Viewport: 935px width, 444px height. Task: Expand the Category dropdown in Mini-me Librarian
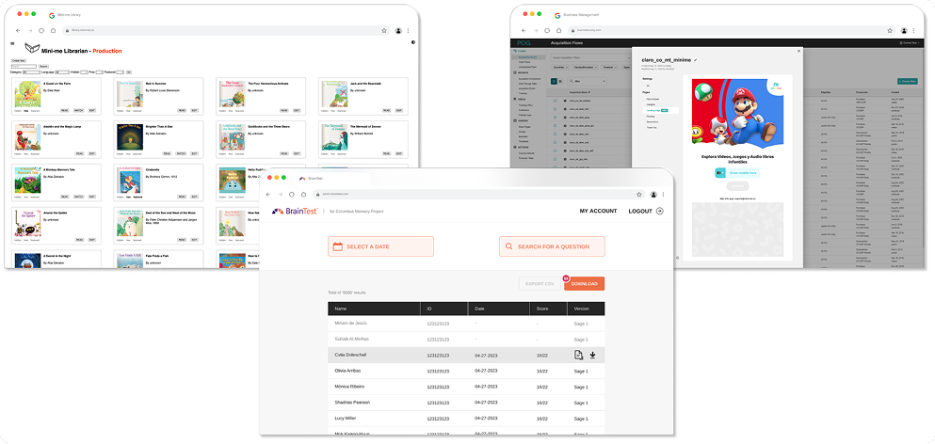click(x=29, y=71)
